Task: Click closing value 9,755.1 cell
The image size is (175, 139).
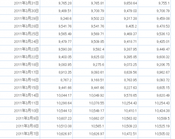Action: tap(154, 3)
